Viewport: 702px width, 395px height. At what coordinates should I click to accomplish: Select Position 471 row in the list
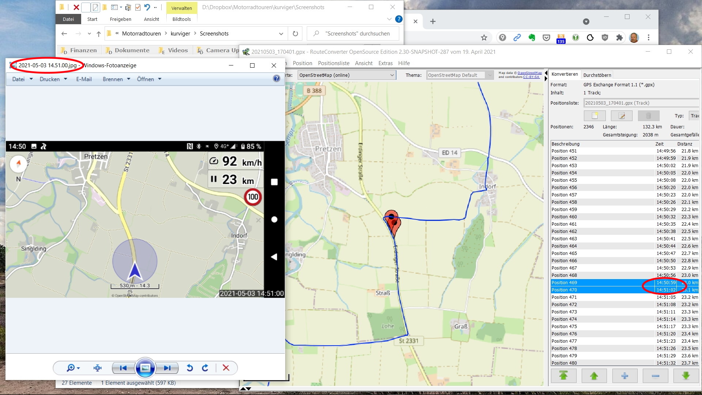pos(624,297)
